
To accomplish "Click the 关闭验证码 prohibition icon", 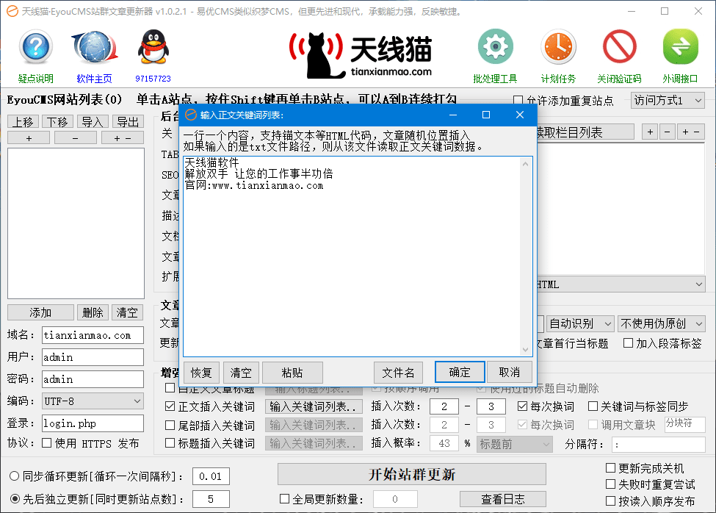I will (x=620, y=46).
